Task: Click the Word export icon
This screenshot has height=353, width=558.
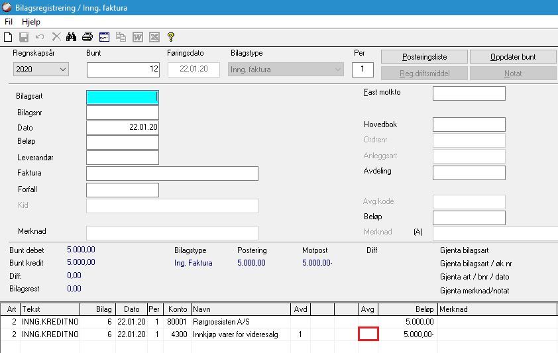Action: click(138, 37)
